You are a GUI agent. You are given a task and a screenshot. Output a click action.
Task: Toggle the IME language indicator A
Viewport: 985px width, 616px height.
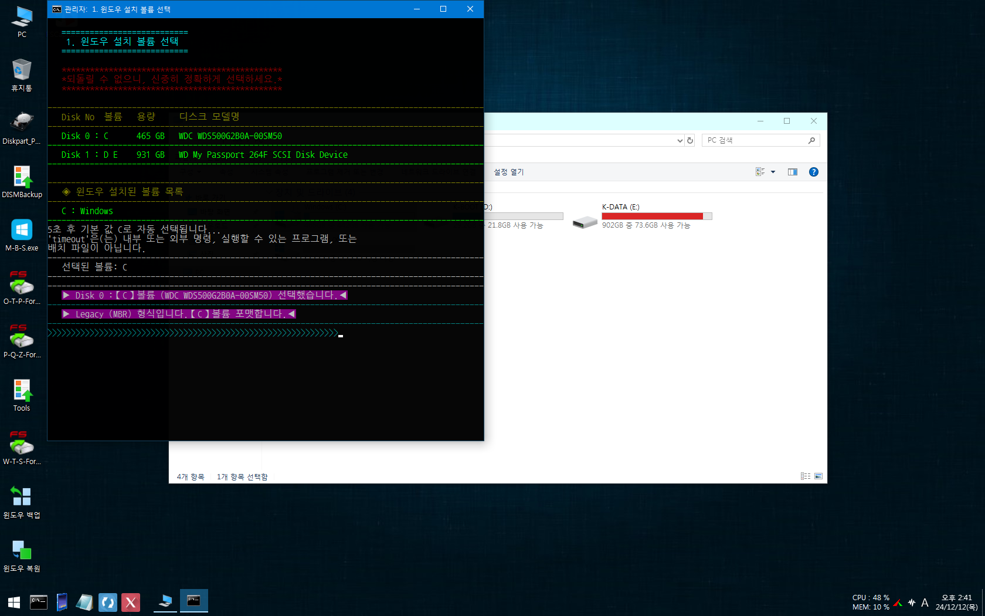925,603
